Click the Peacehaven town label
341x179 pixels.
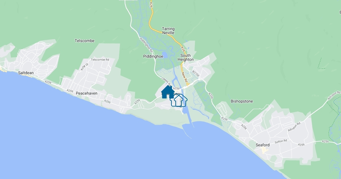[x=87, y=93]
